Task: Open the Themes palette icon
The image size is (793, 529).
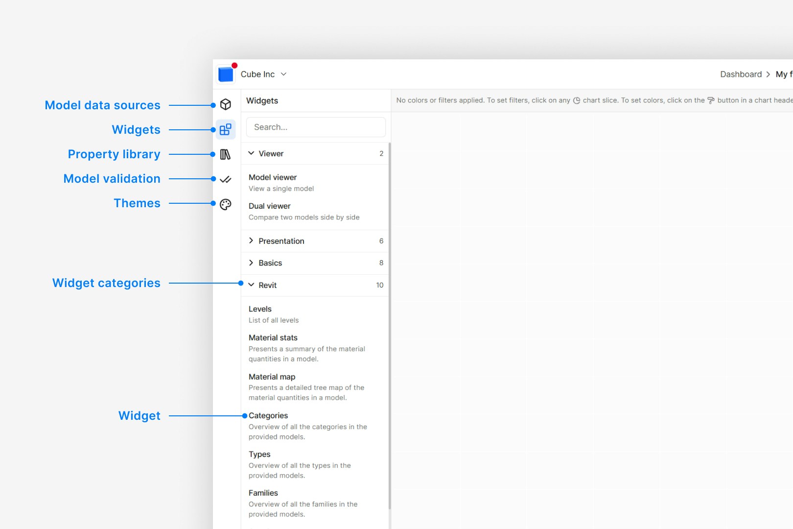Action: pos(226,204)
